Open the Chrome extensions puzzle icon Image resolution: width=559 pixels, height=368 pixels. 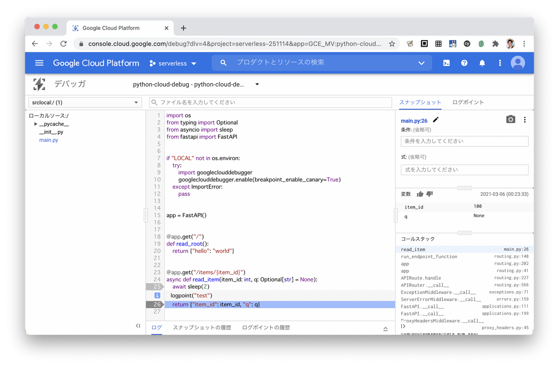click(x=496, y=44)
